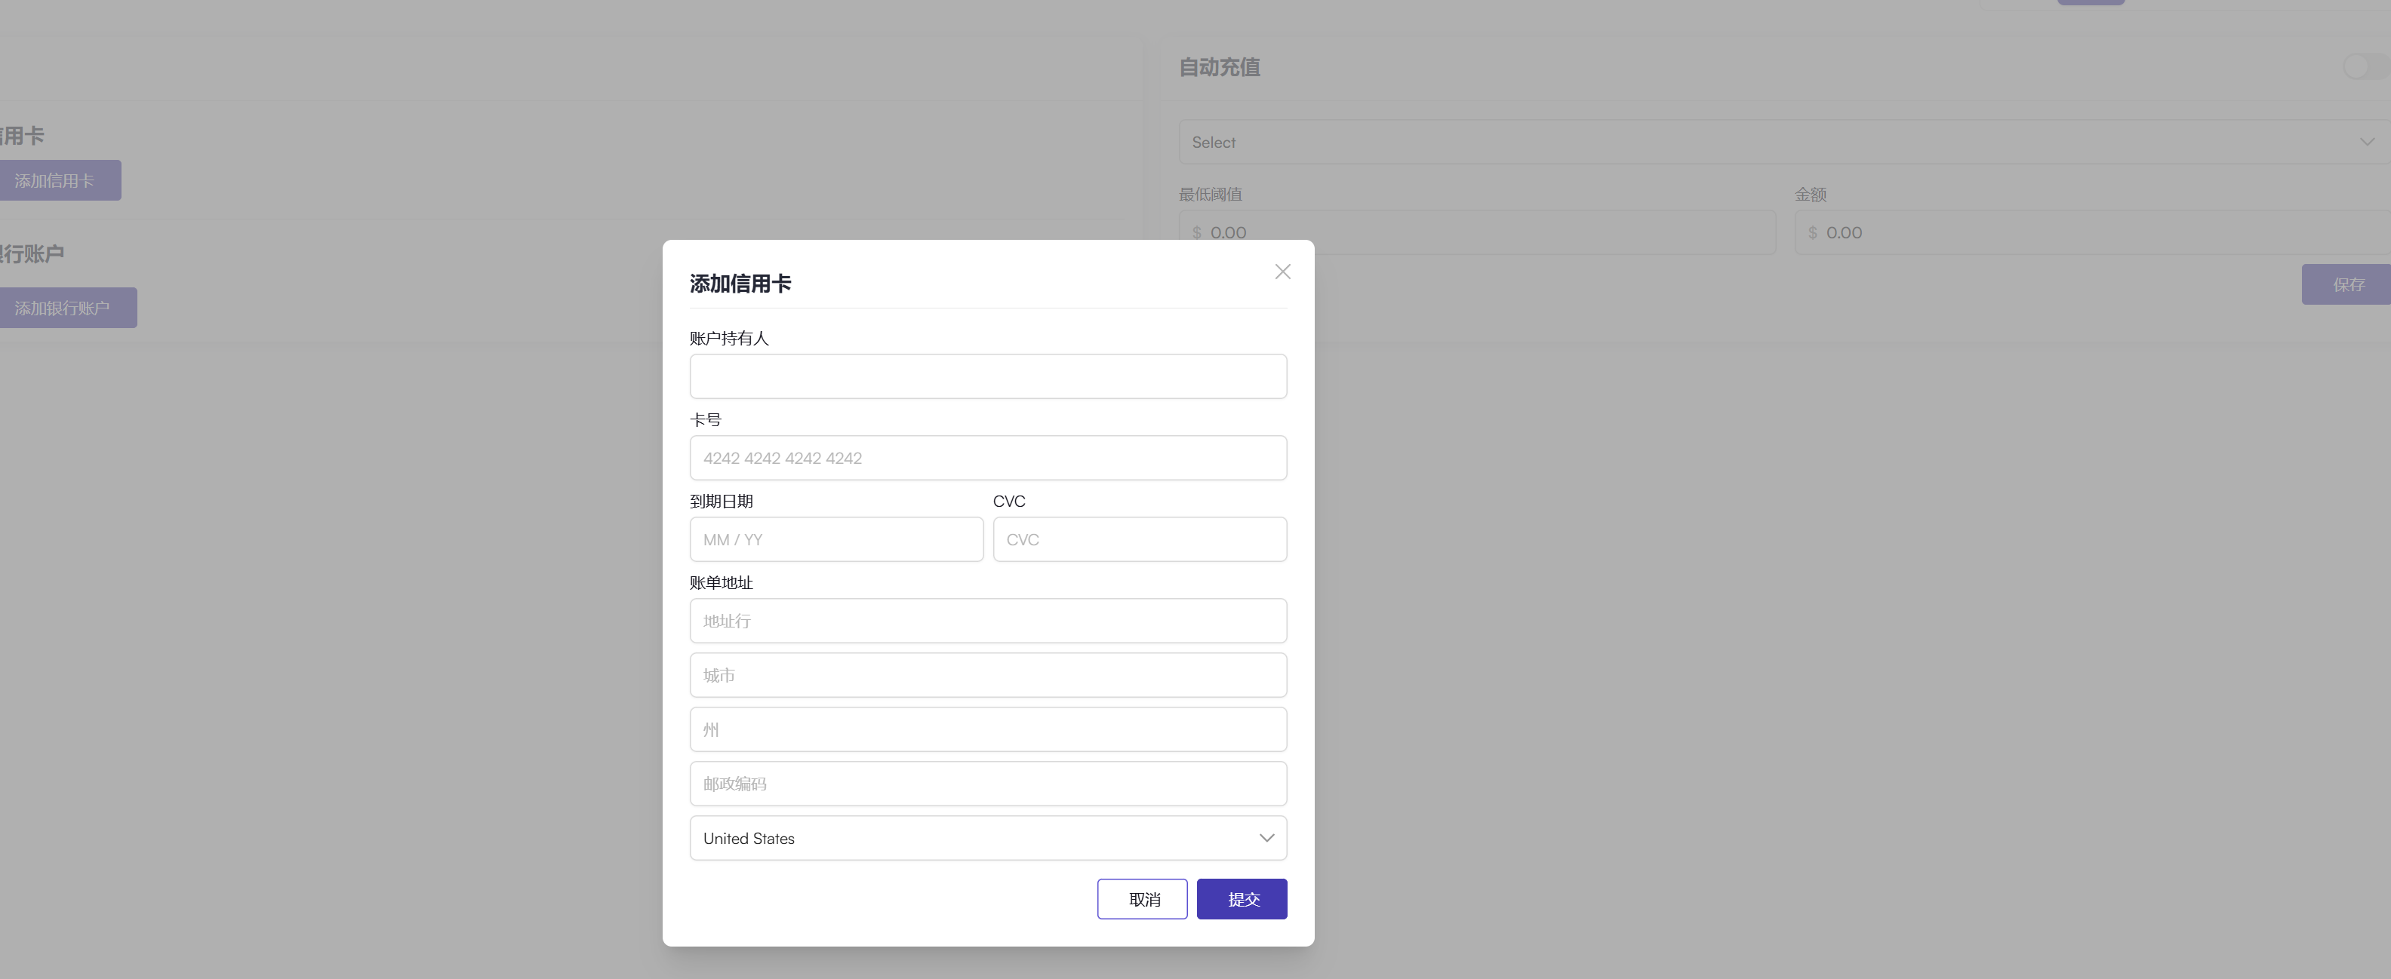This screenshot has width=2391, height=979.
Task: Toggle the 自动充值 switch
Action: 2365,67
